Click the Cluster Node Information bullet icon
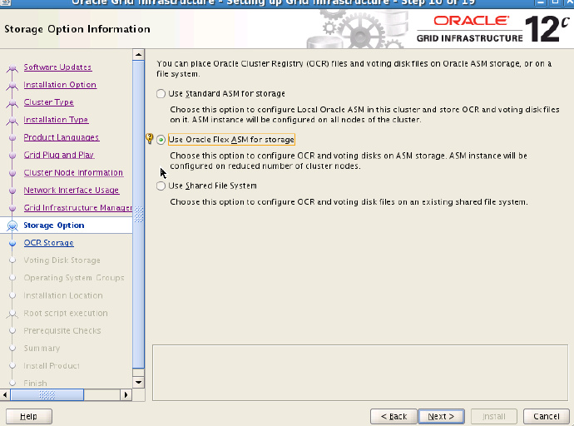The width and height of the screenshot is (574, 426). click(12, 173)
